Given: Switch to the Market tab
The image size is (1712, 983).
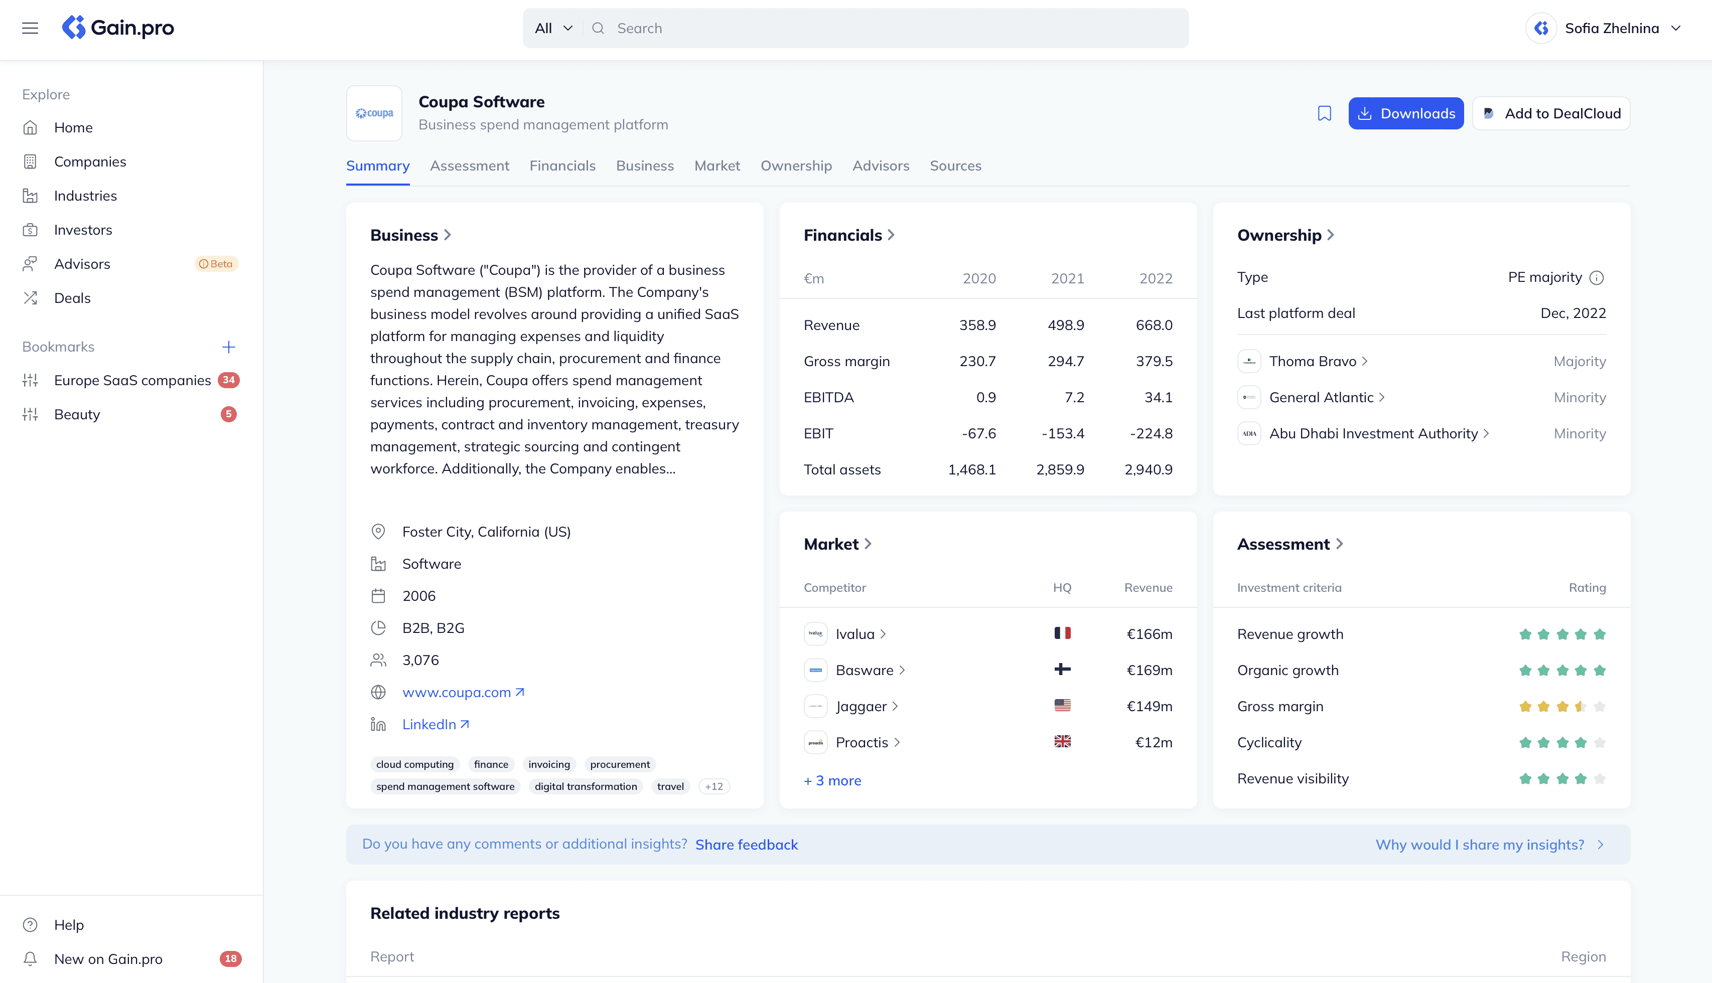Looking at the screenshot, I should pyautogui.click(x=717, y=166).
